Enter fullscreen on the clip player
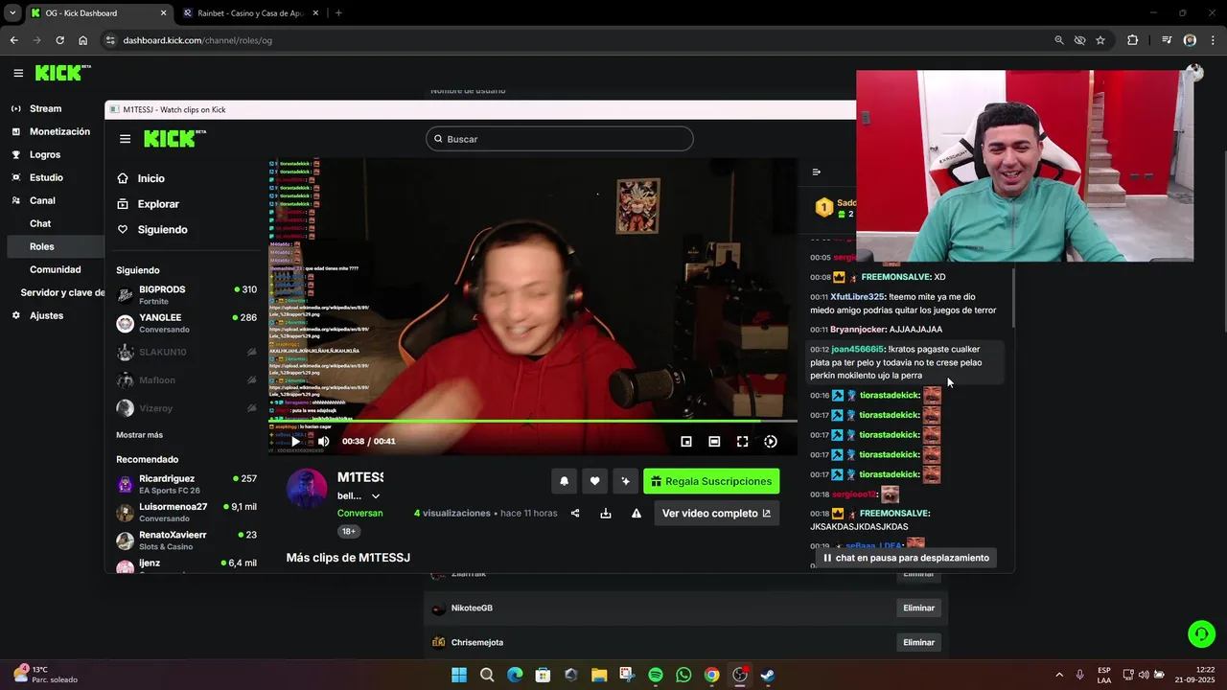Image resolution: width=1227 pixels, height=690 pixels. coord(742,441)
